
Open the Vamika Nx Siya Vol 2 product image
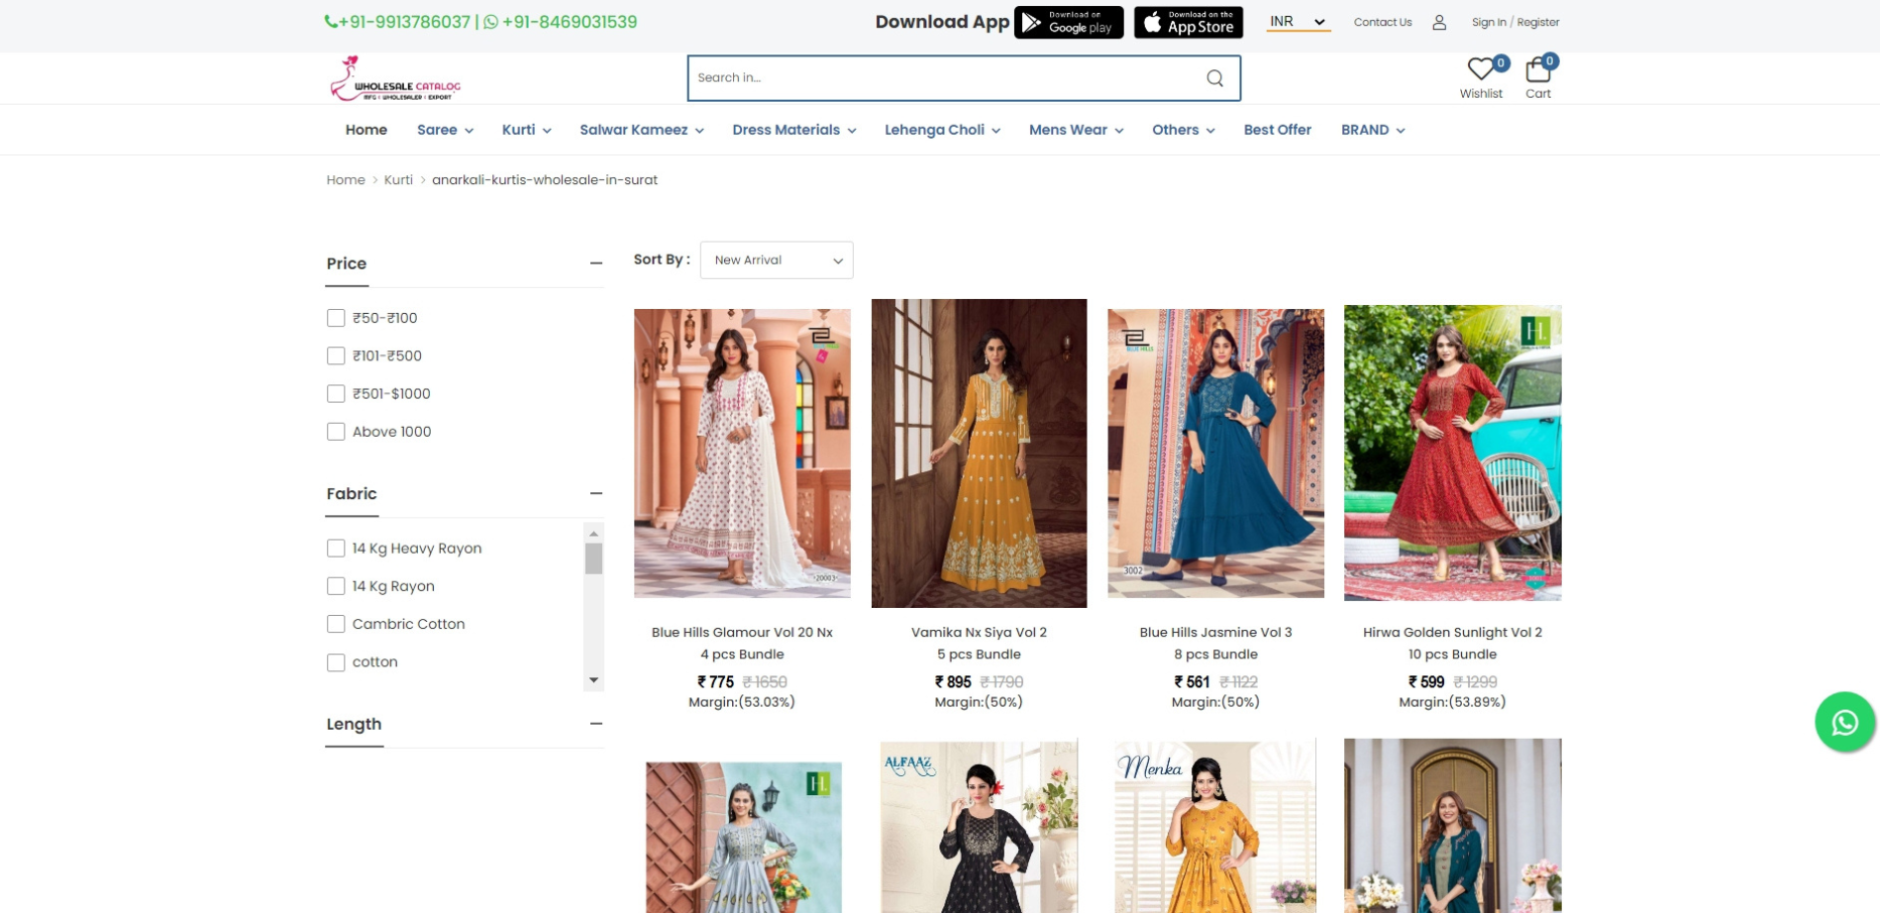click(979, 453)
